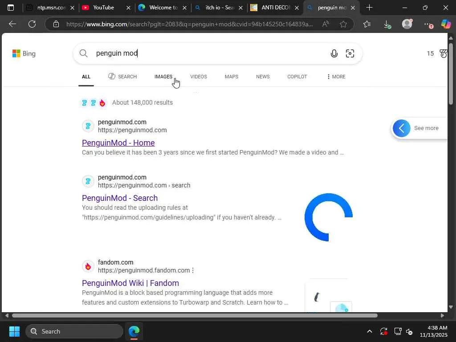This screenshot has width=456, height=342.
Task: Open a new browser tab
Action: [369, 8]
